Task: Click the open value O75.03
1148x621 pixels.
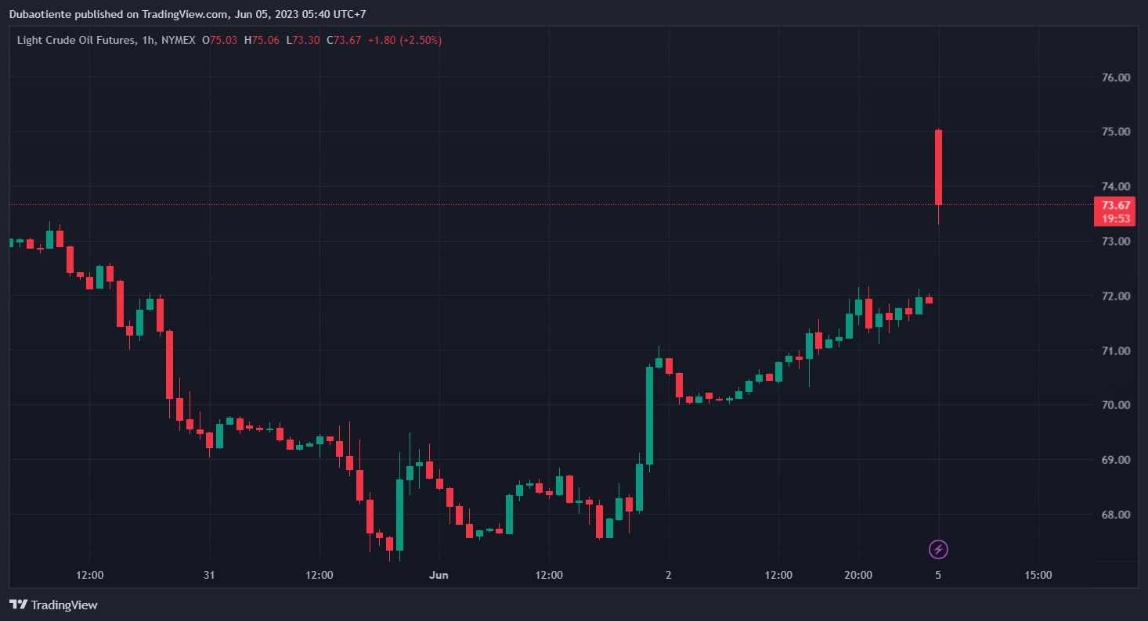Action: tap(220, 40)
